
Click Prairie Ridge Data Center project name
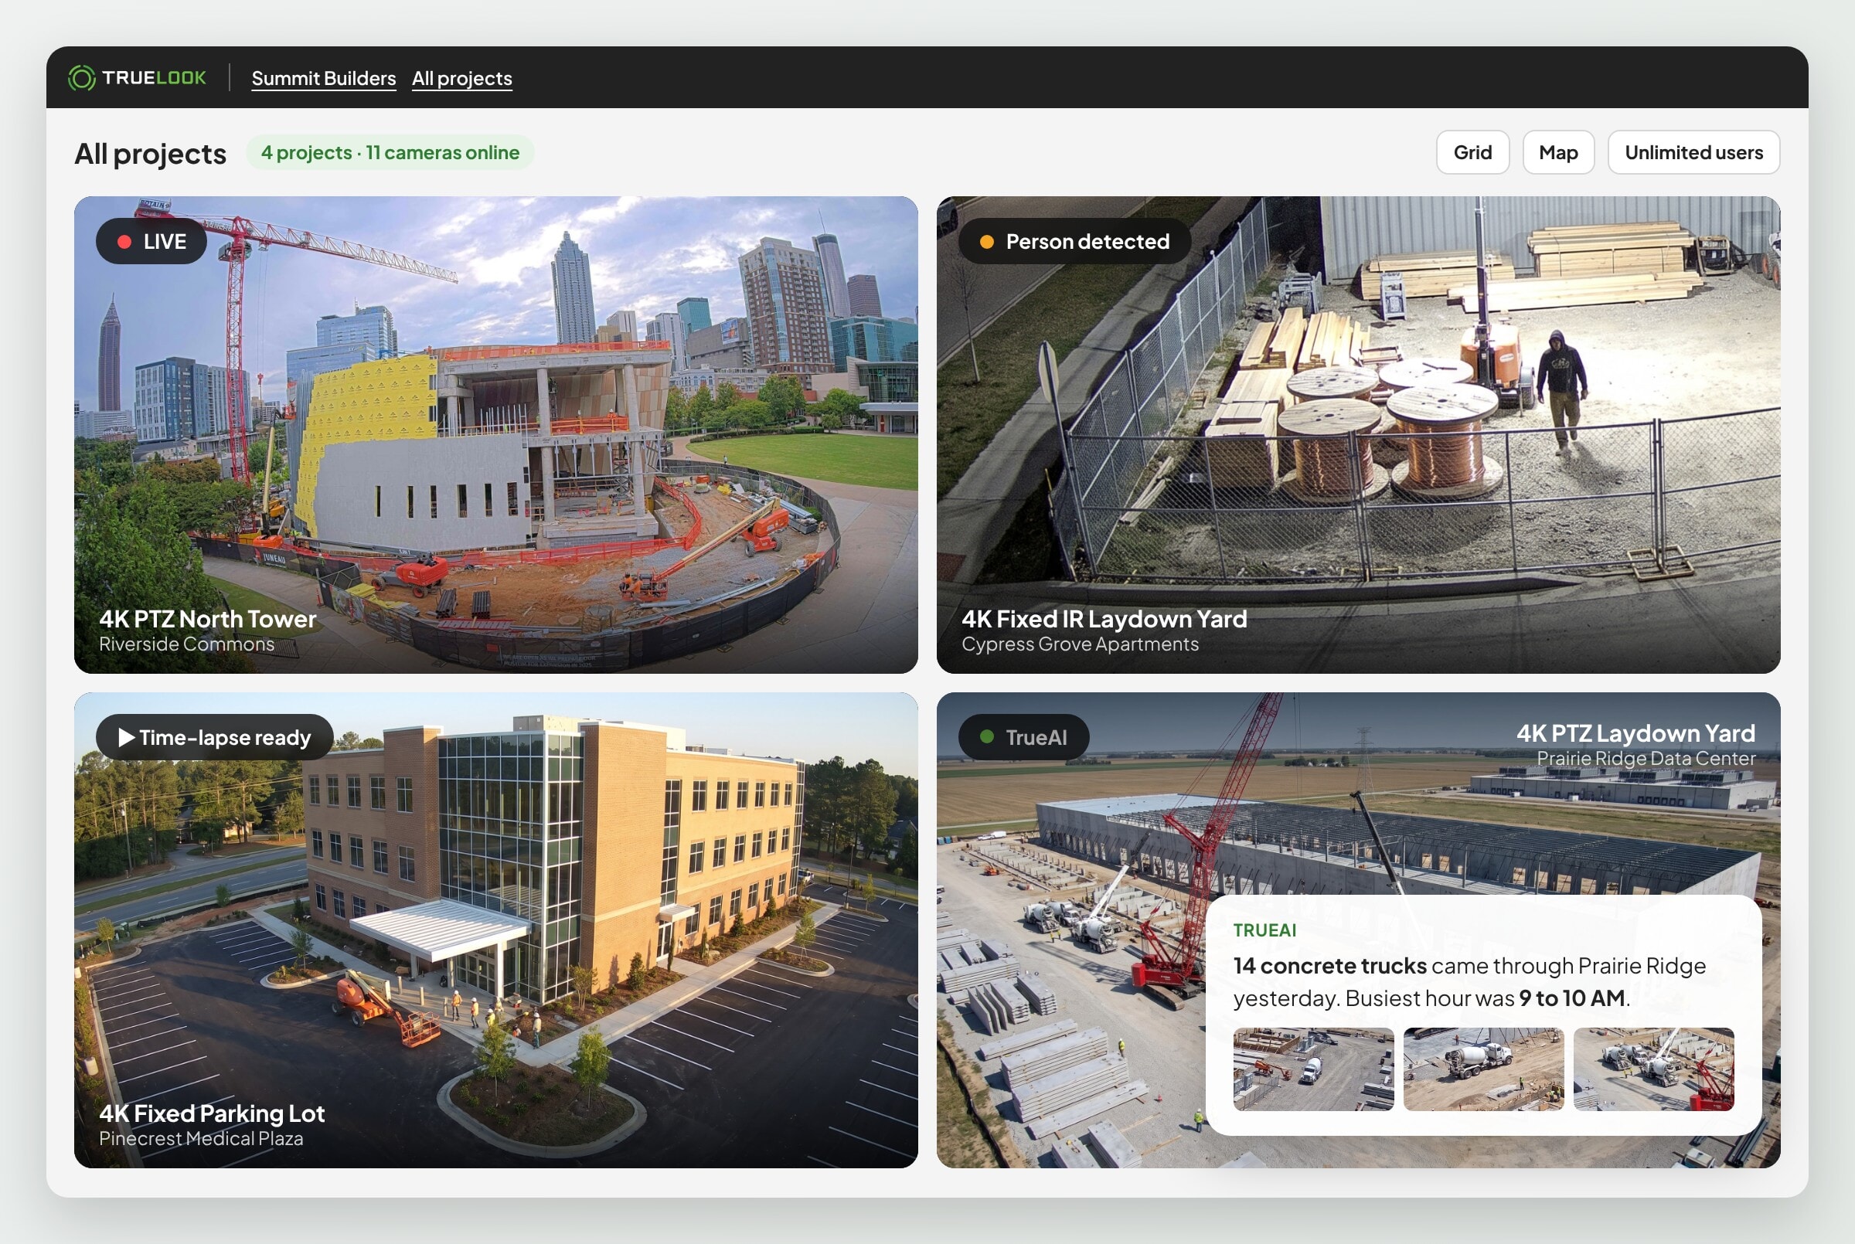[1646, 759]
